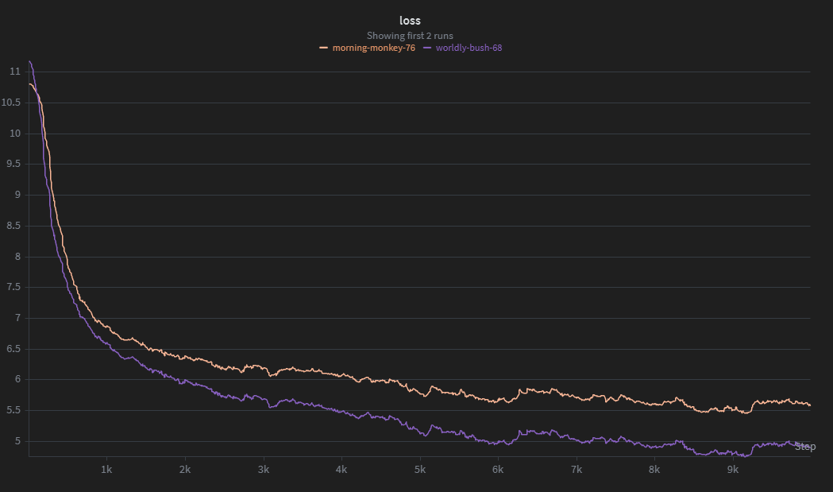Click the 1k tick on x-axis

point(107,469)
